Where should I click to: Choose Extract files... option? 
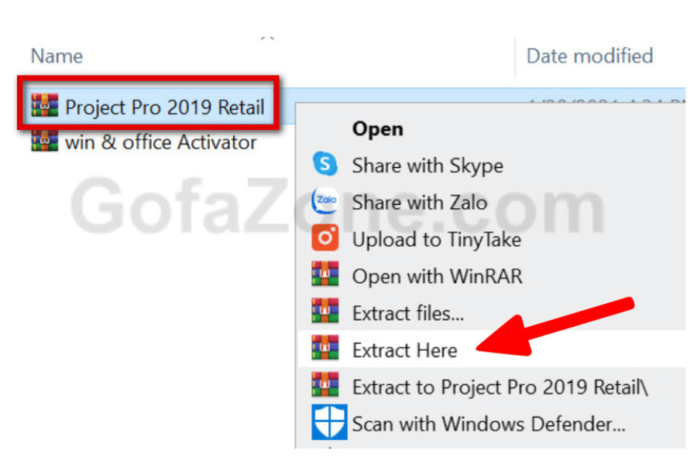click(407, 313)
